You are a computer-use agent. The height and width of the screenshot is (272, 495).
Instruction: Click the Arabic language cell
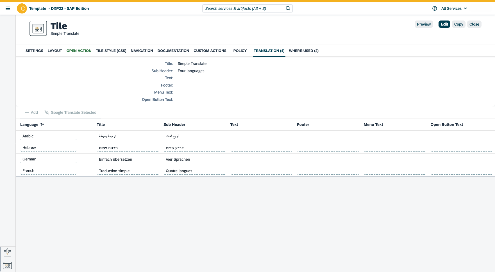click(x=48, y=136)
